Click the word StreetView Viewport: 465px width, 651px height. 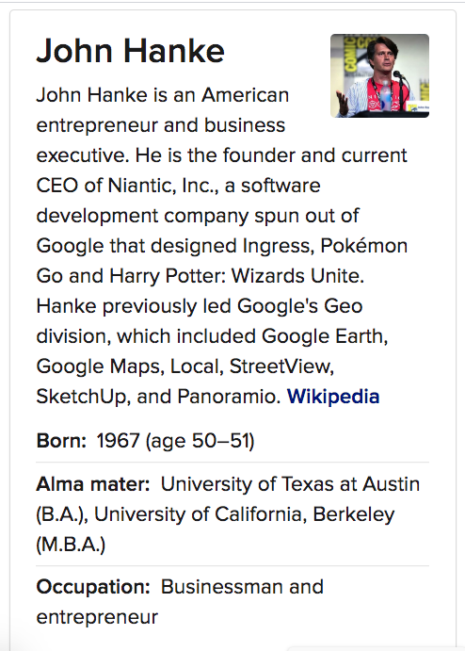(281, 366)
